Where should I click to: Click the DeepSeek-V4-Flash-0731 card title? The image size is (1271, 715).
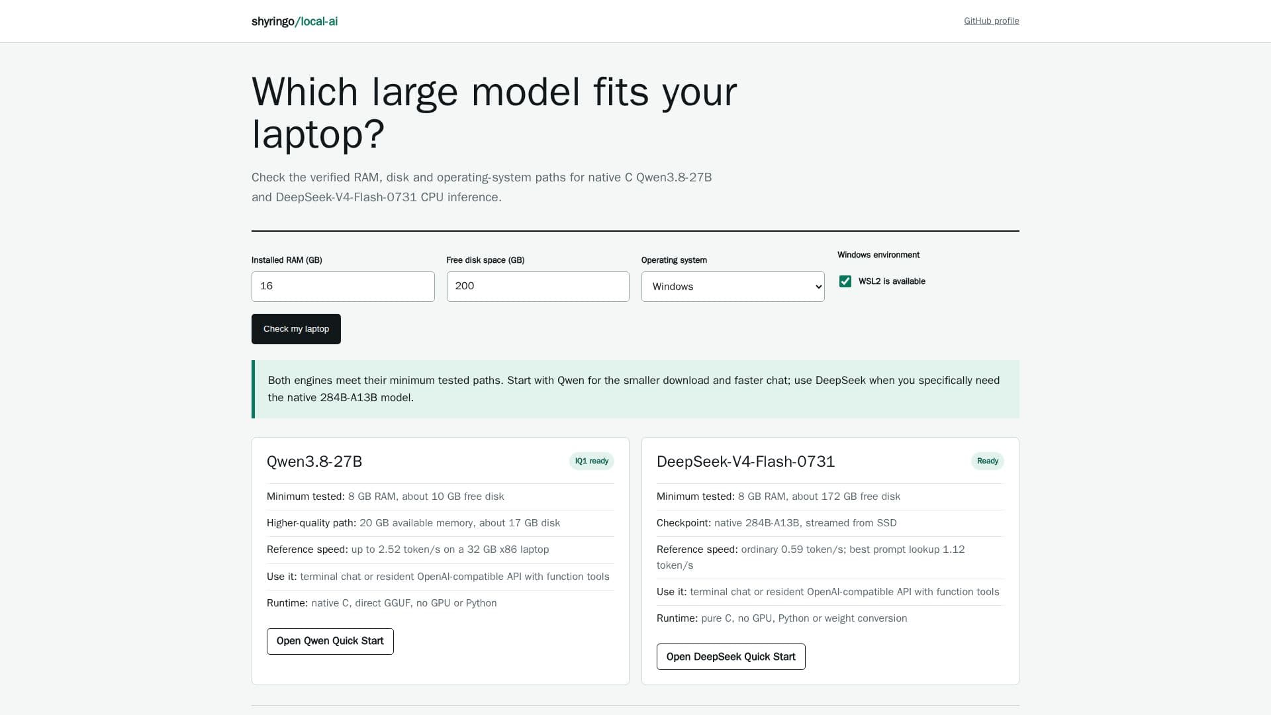[745, 461]
